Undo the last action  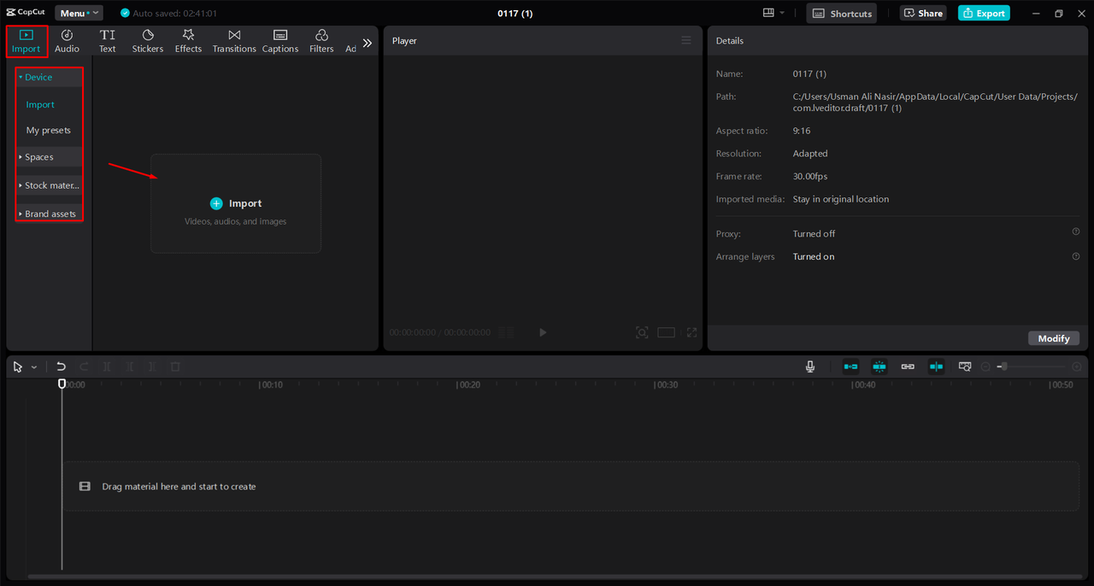61,366
